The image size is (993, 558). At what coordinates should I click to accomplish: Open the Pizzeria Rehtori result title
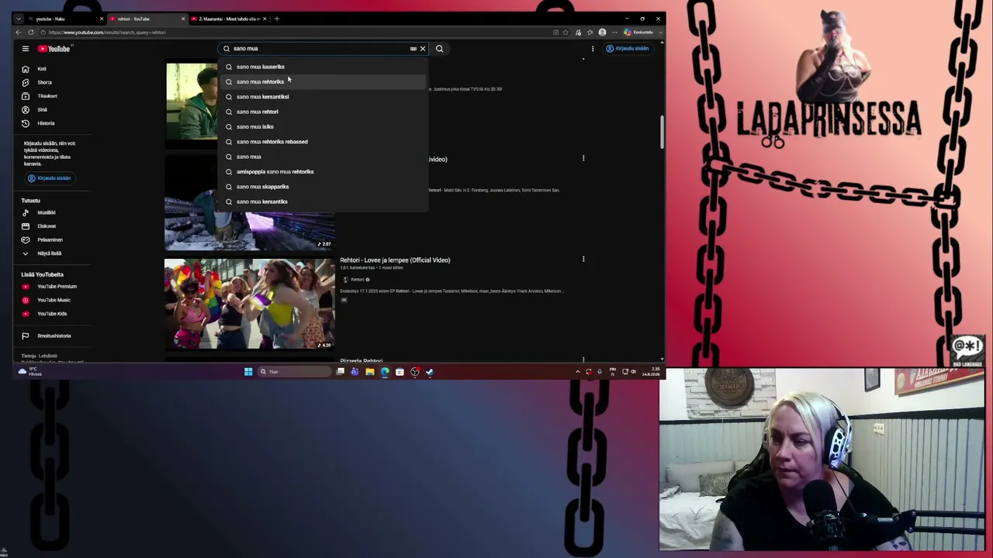[x=362, y=361]
